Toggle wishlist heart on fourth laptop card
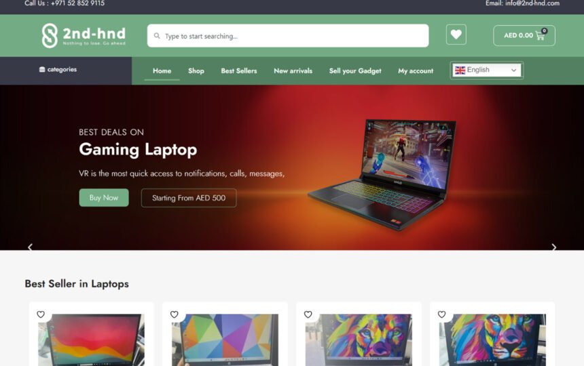The image size is (584, 366). tap(441, 314)
